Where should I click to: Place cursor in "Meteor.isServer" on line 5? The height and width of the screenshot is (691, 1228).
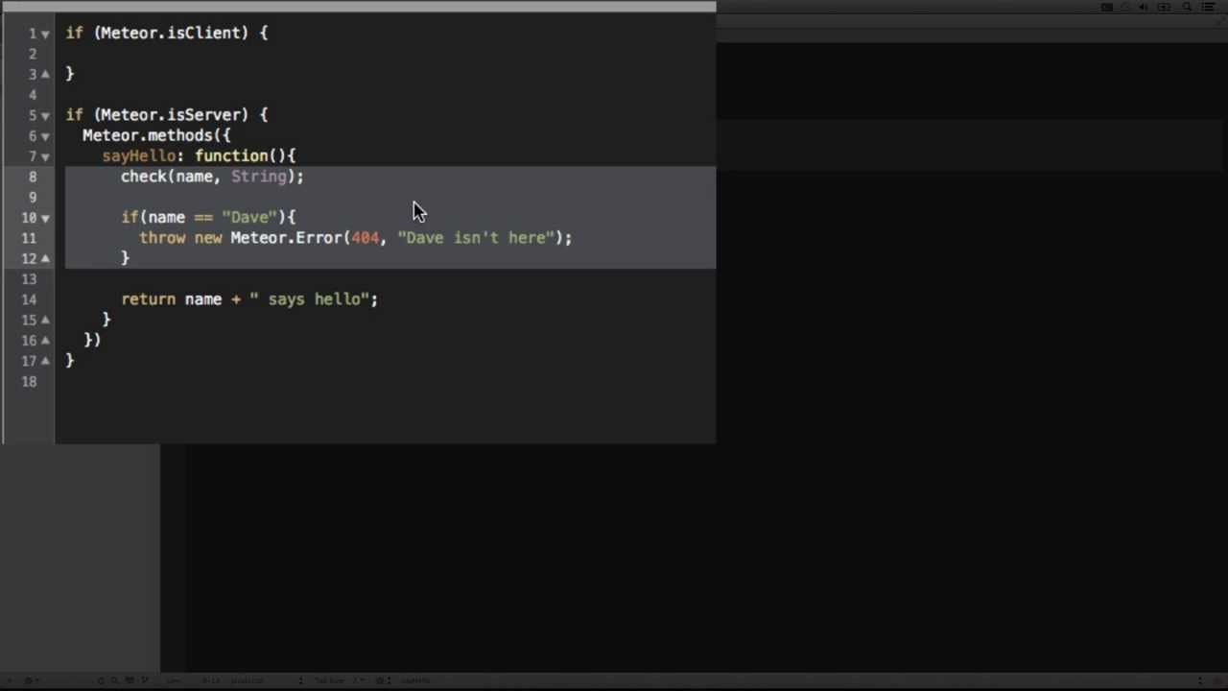170,114
